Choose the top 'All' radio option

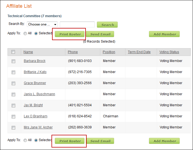click(25, 33)
